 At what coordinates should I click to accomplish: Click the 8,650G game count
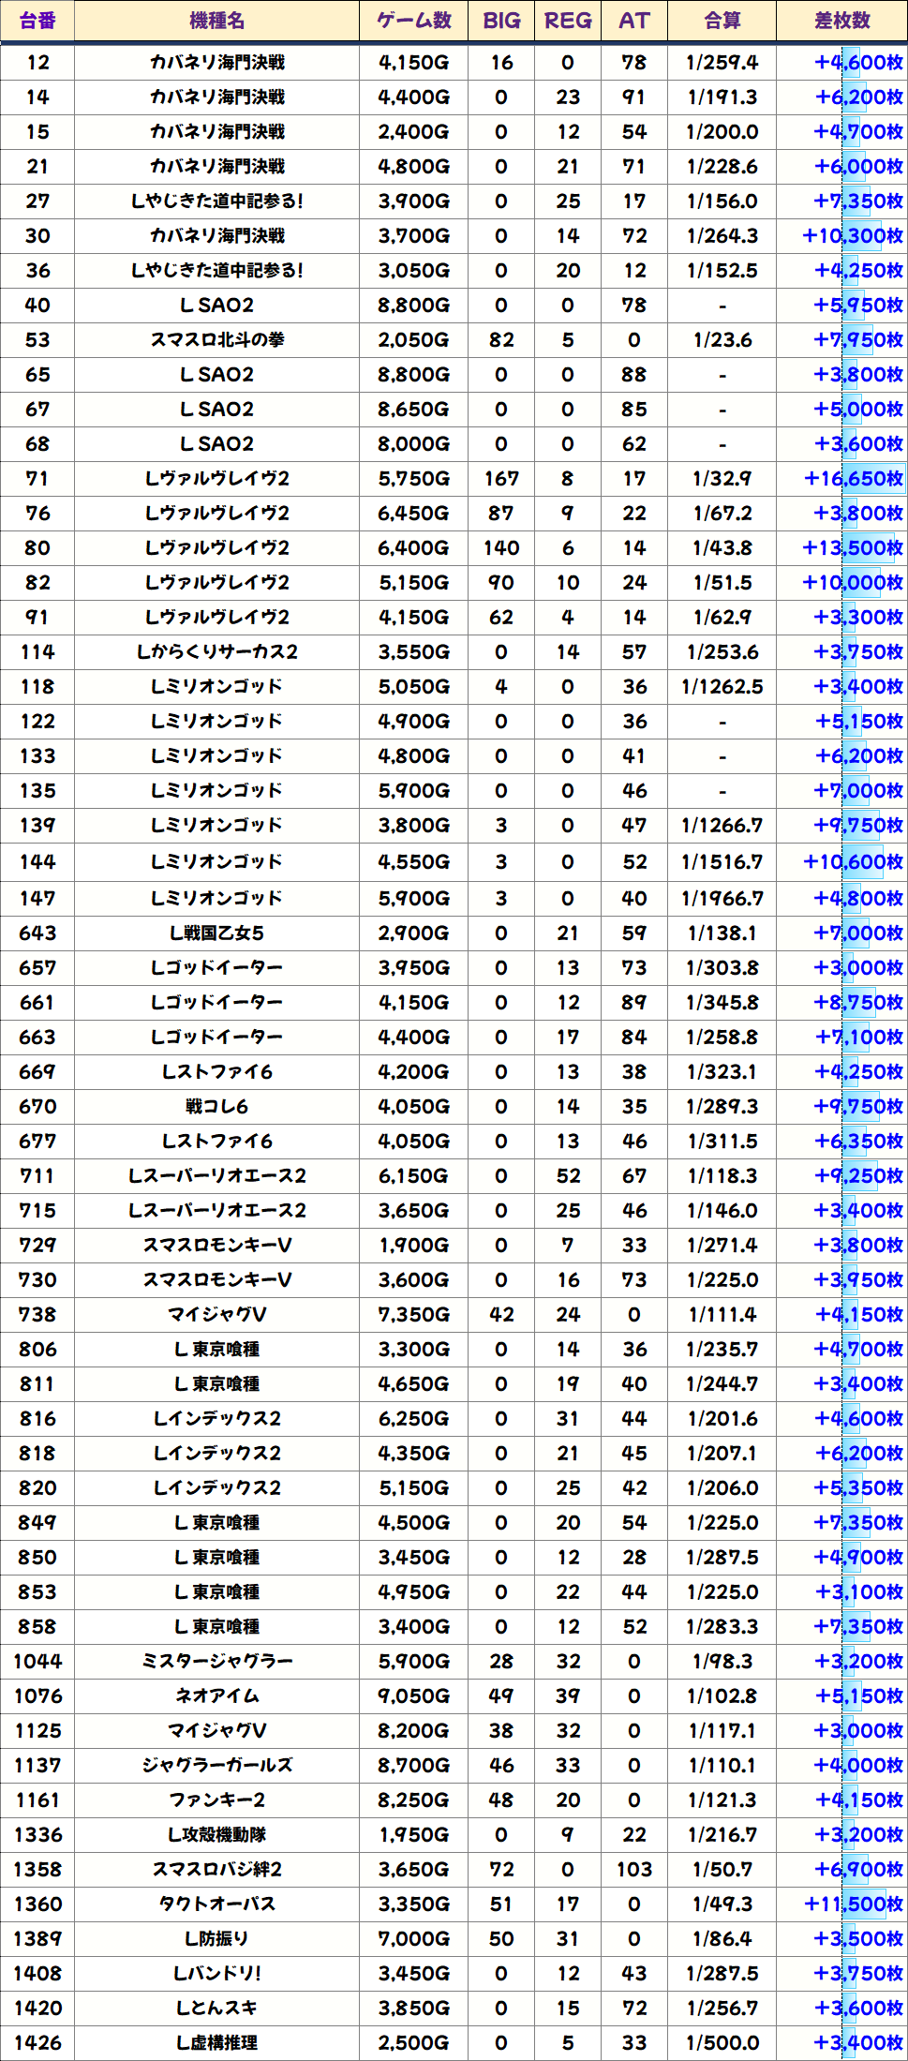(x=413, y=410)
